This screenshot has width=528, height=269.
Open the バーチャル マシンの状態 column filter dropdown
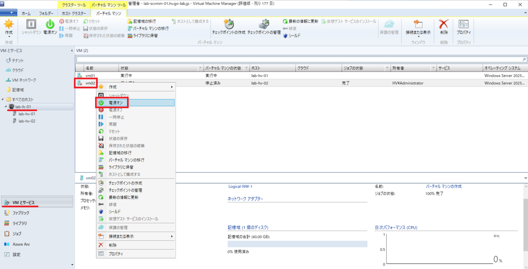click(x=246, y=68)
